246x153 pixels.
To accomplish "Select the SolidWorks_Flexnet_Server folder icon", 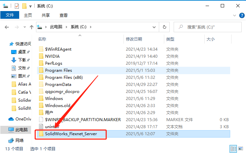I will pyautogui.click(x=41, y=134).
